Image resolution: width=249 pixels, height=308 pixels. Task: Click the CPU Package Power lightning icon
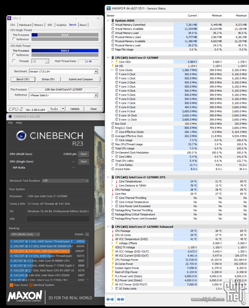point(113,260)
